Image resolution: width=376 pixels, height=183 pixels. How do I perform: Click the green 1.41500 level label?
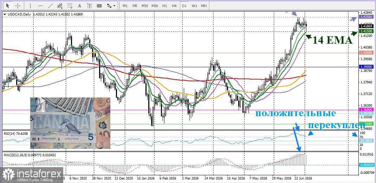point(366,31)
